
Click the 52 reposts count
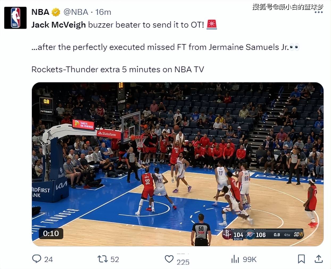(x=115, y=259)
